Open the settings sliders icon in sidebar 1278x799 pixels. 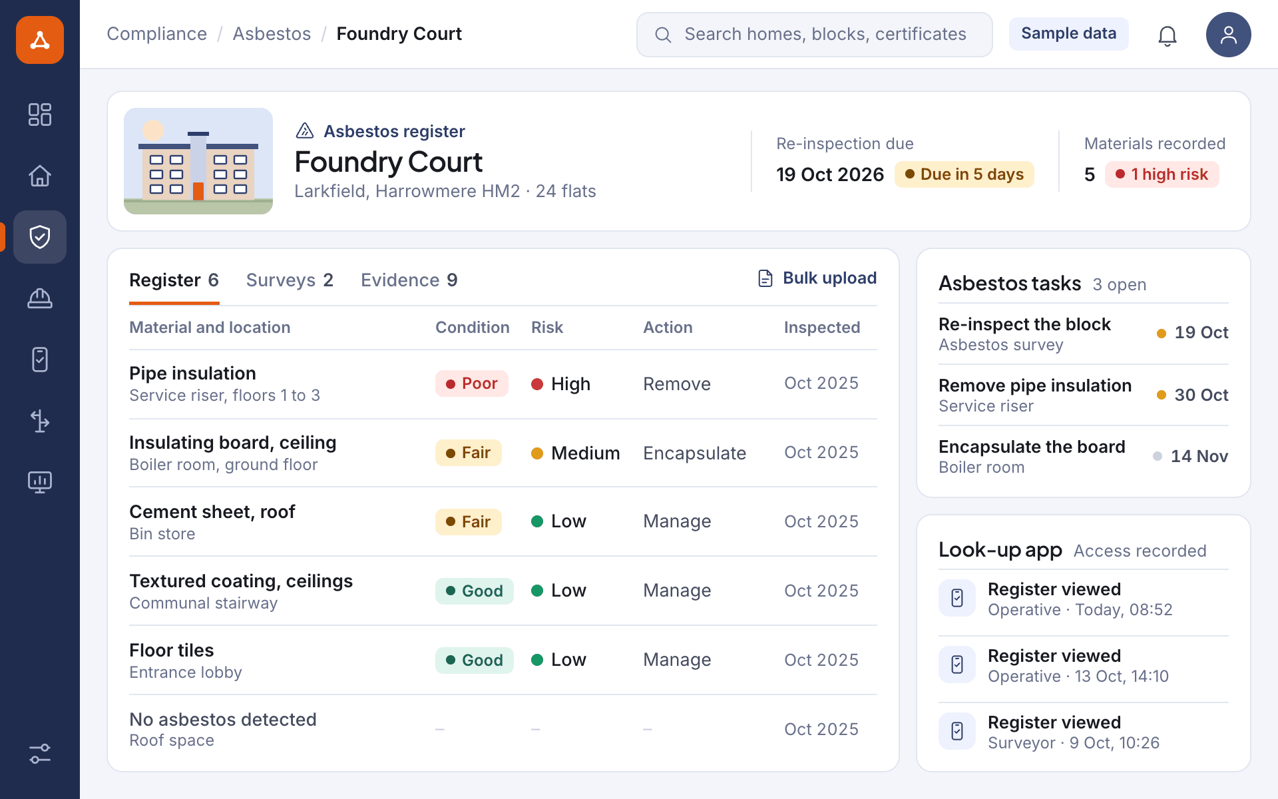pyautogui.click(x=40, y=754)
